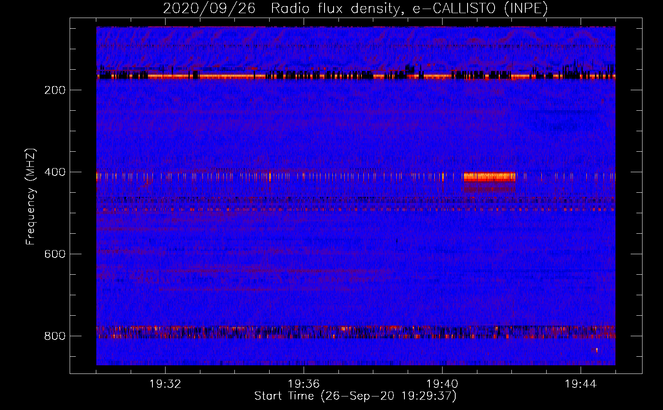Click the 19:36 time tick label
The width and height of the screenshot is (663, 410).
pos(304,384)
